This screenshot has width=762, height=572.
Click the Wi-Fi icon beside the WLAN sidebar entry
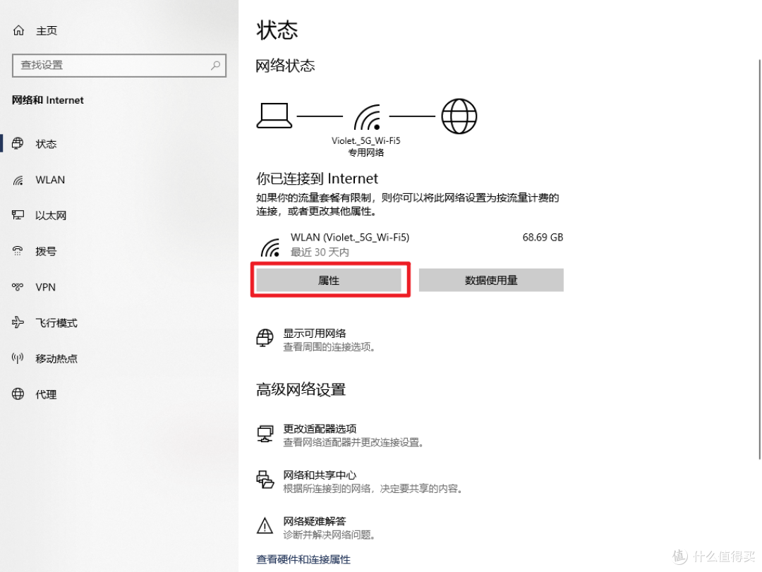(x=18, y=181)
